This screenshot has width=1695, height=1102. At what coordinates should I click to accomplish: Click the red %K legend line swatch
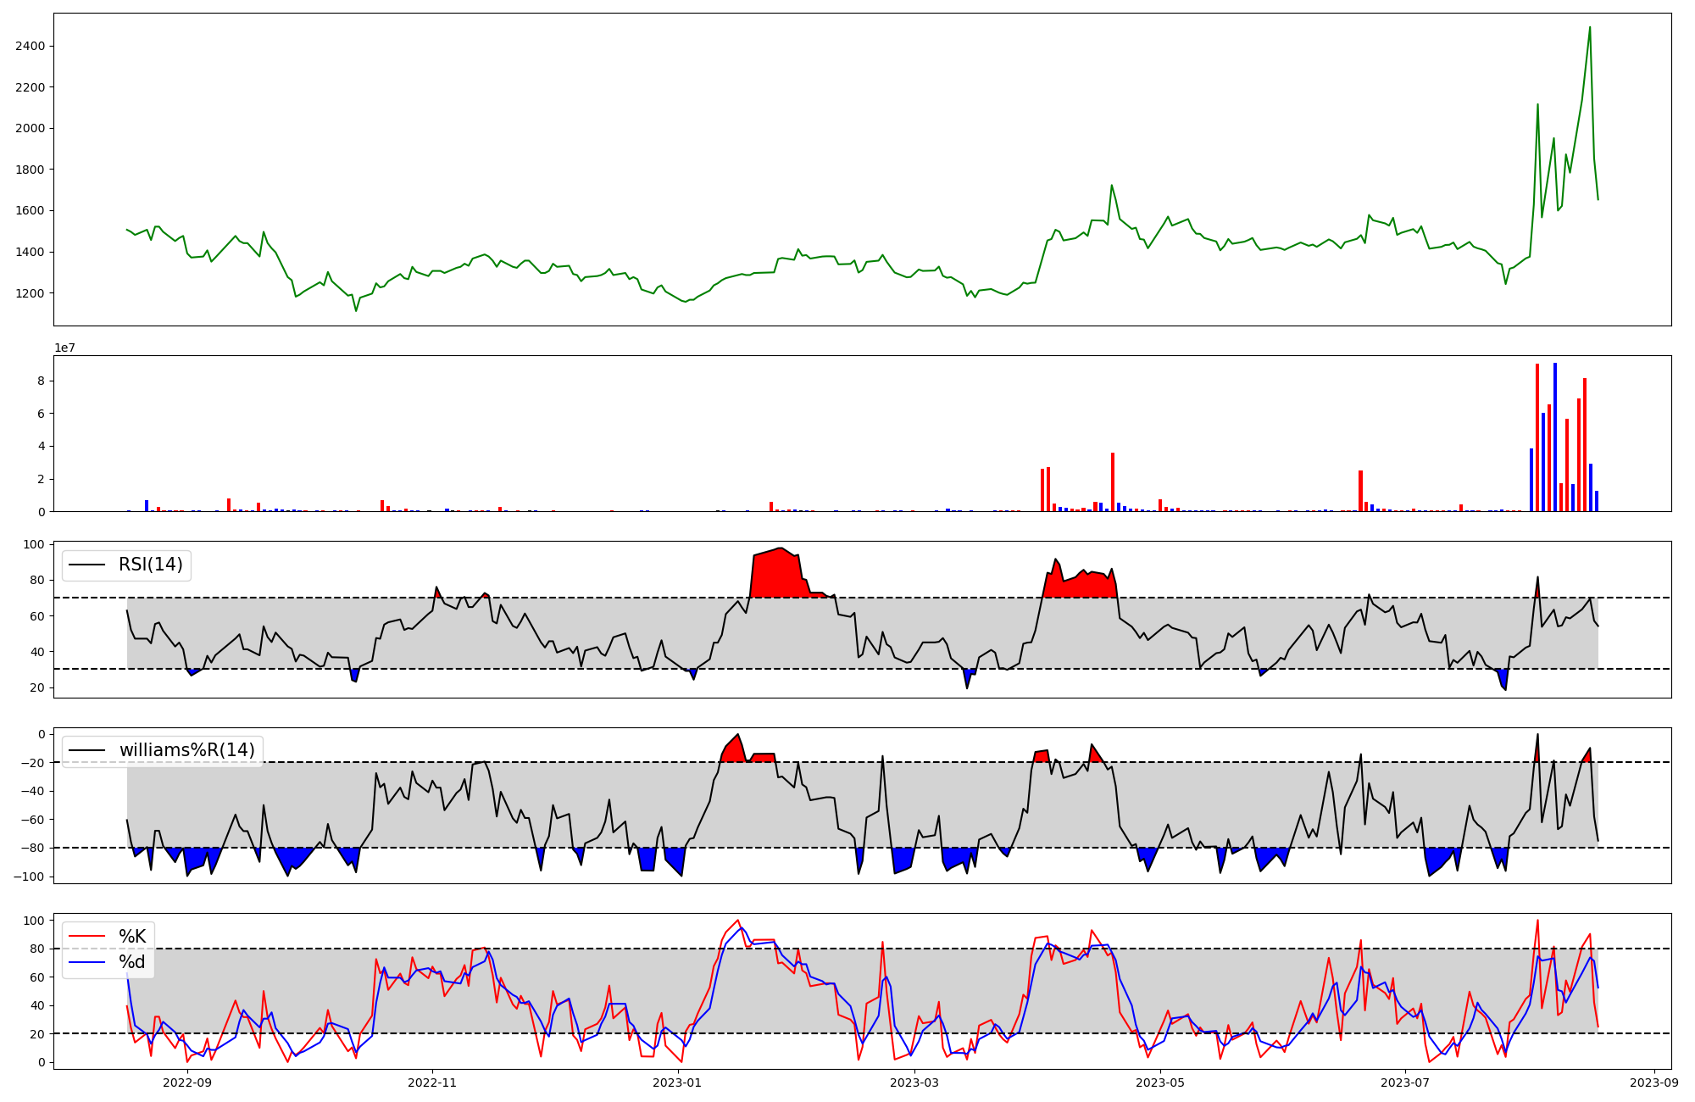[86, 937]
